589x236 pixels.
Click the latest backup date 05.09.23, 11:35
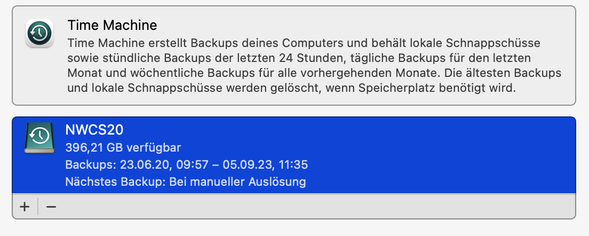click(269, 164)
